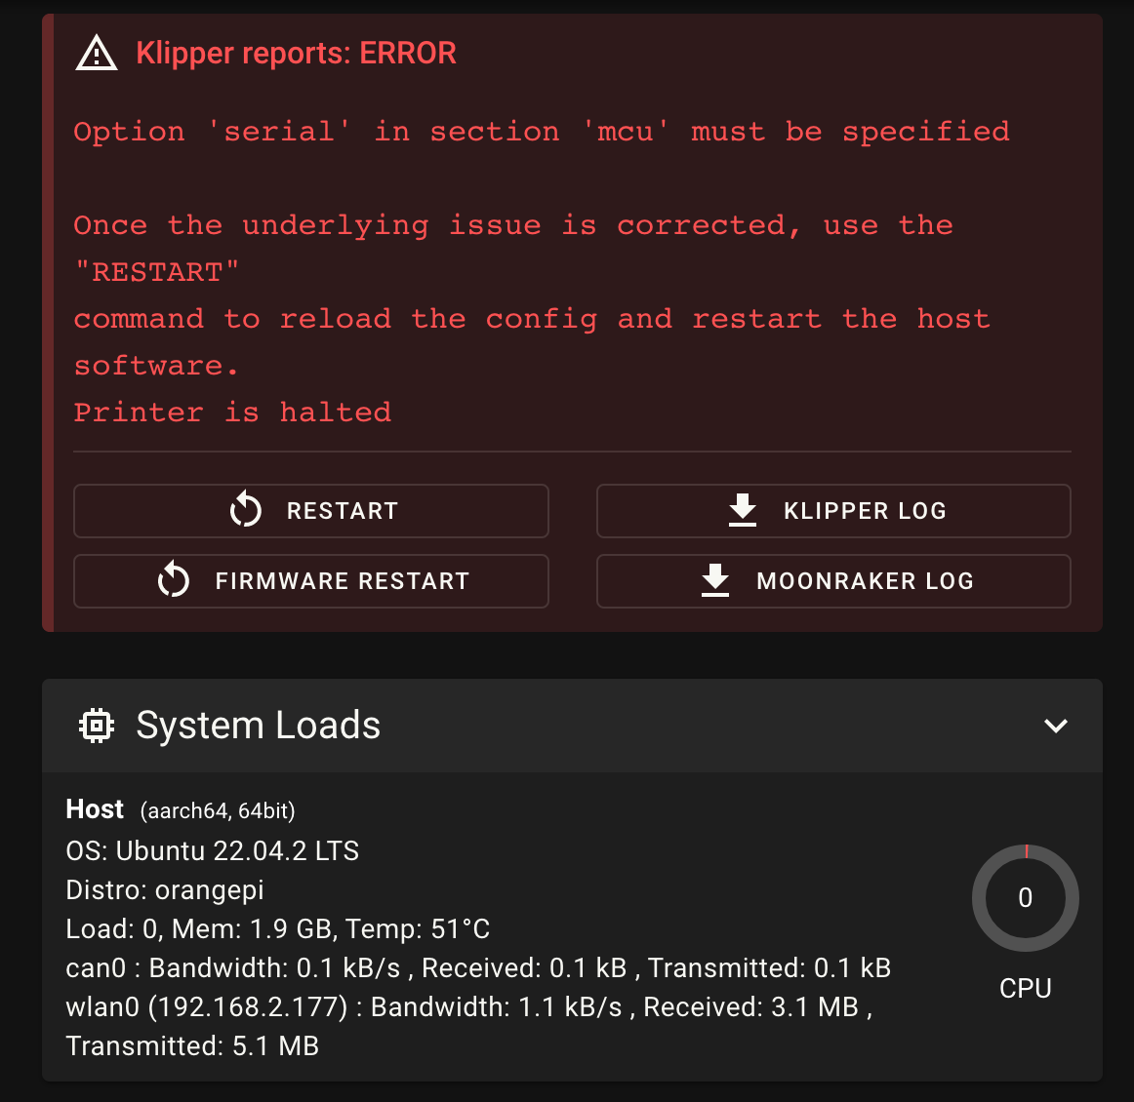
Task: Click the wlan0 IP address line
Action: click(468, 1006)
